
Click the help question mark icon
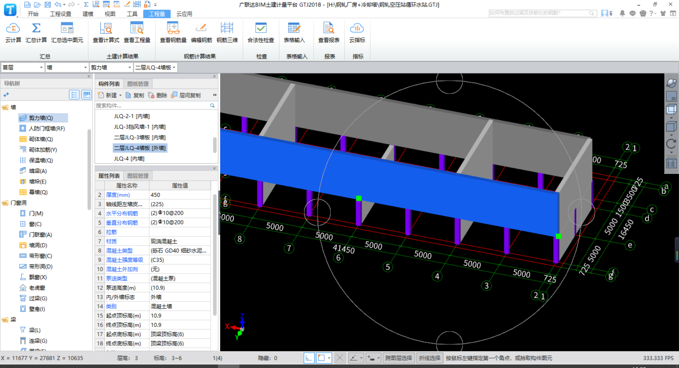pyautogui.click(x=651, y=13)
